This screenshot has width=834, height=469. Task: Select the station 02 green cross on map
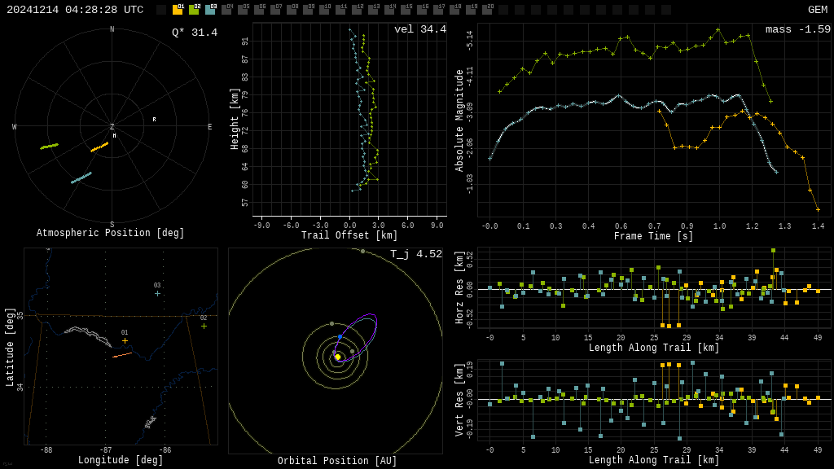(204, 326)
